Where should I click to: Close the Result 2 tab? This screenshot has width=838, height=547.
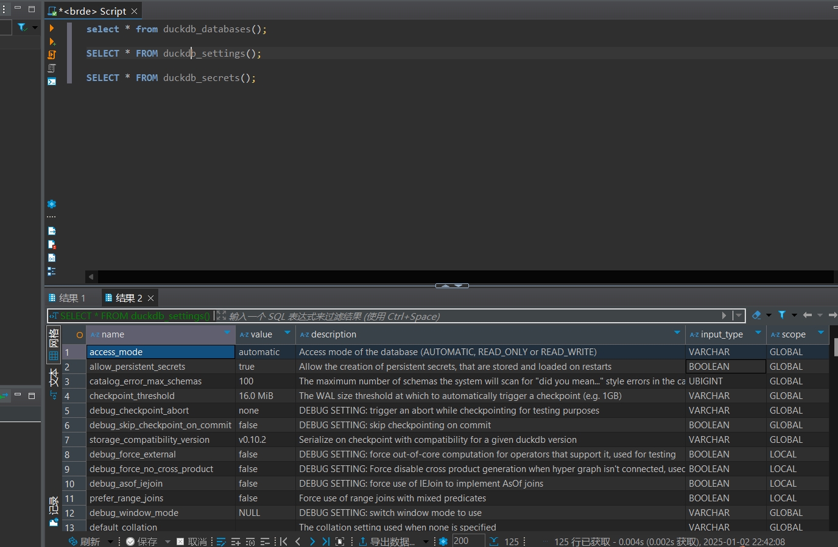click(151, 298)
